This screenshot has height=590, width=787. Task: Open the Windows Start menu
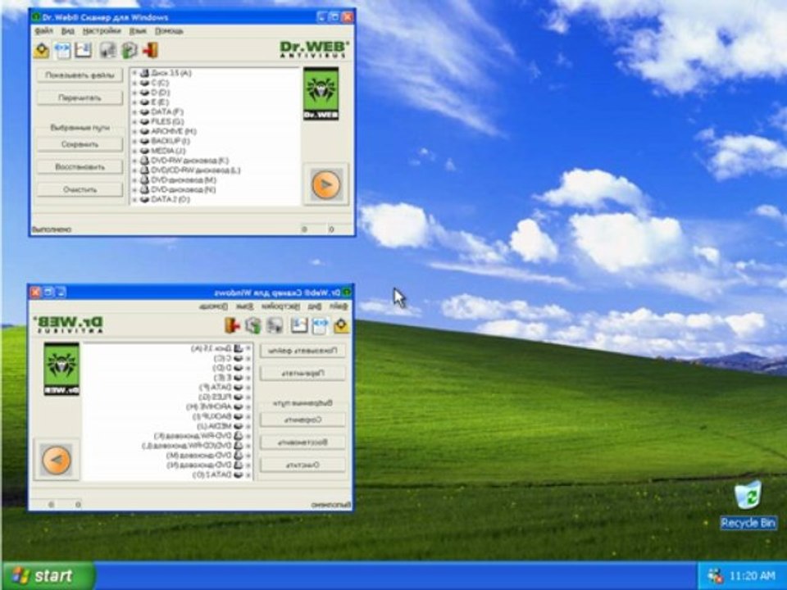click(x=48, y=575)
